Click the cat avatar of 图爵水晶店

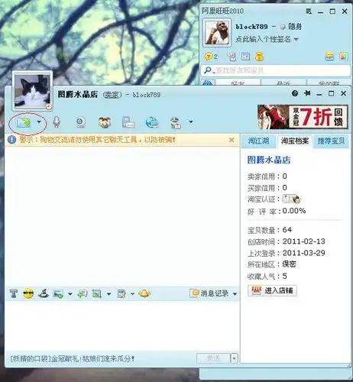32,91
